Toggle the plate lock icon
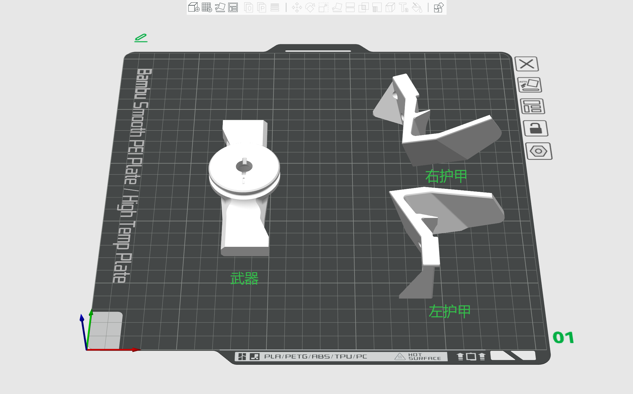633x394 pixels. [536, 129]
